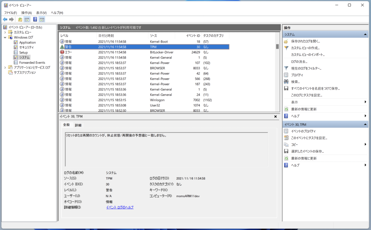
Task: Click the サブスクリプション icon in tree
Action: coord(10,72)
